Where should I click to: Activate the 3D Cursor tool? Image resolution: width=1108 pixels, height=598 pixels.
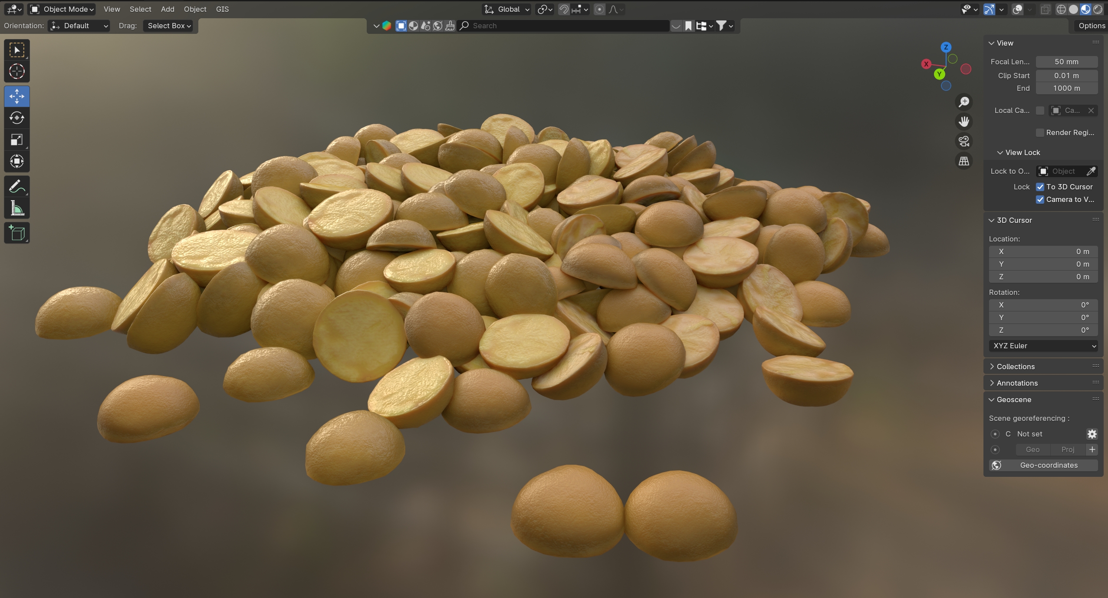pyautogui.click(x=17, y=71)
